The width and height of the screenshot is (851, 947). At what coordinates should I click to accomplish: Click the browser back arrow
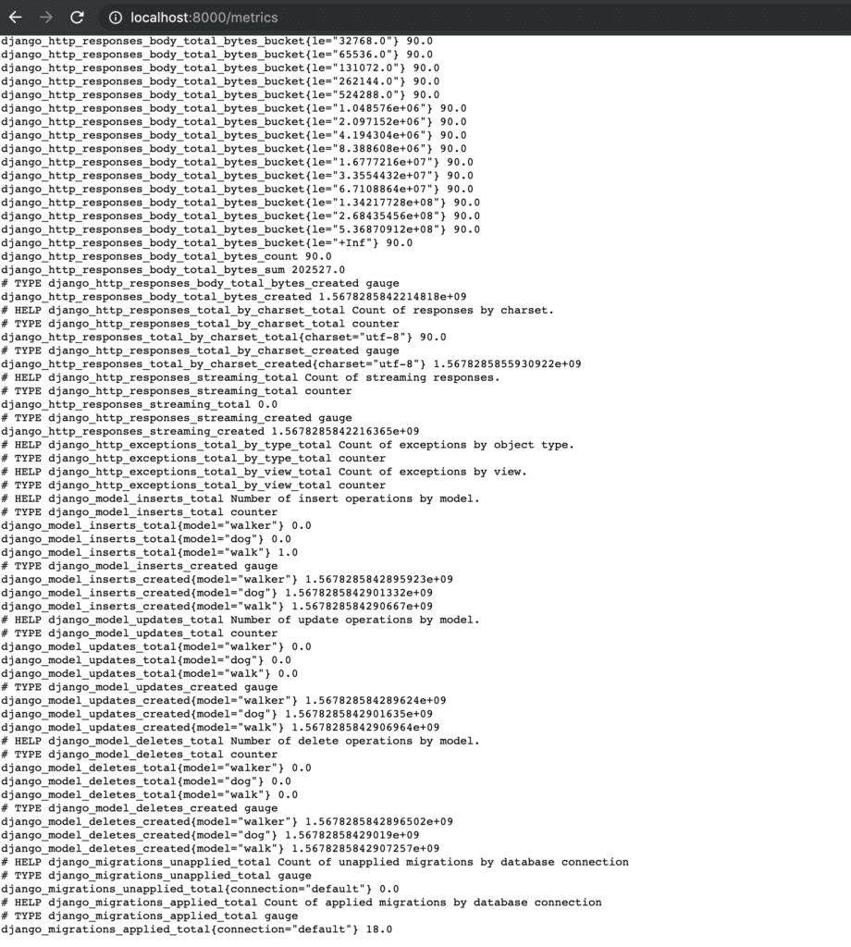(x=16, y=18)
